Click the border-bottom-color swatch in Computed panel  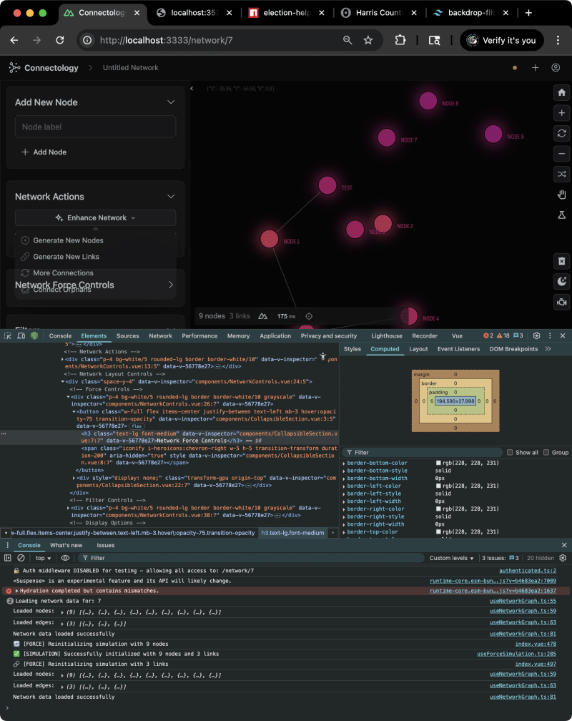[x=439, y=462]
